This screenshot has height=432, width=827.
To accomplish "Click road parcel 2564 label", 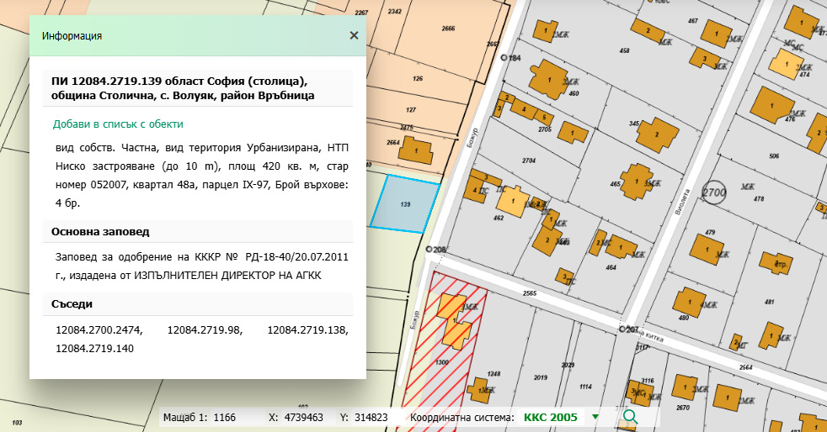I will coord(745,367).
